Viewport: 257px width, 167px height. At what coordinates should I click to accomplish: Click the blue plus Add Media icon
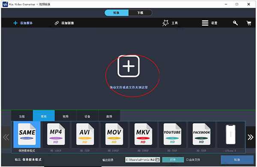pyautogui.click(x=15, y=23)
